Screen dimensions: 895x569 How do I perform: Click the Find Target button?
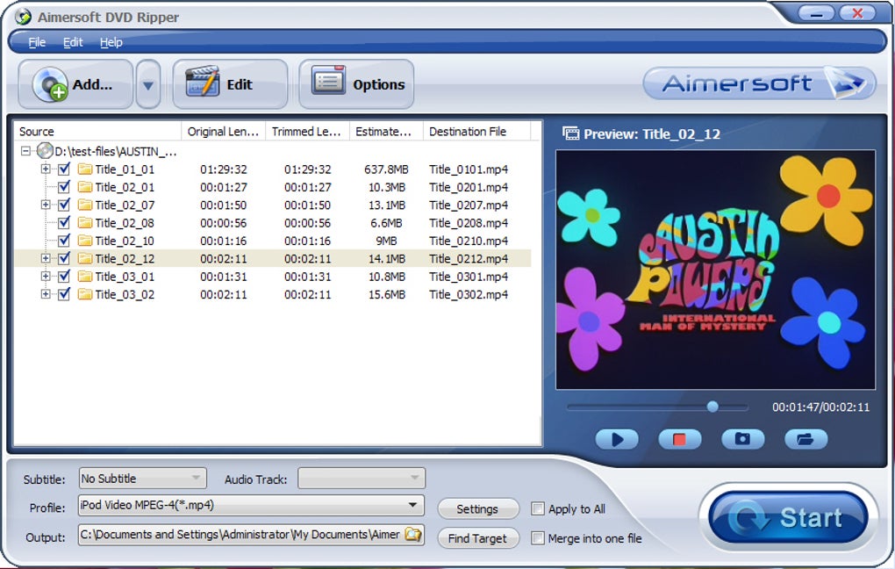(477, 538)
